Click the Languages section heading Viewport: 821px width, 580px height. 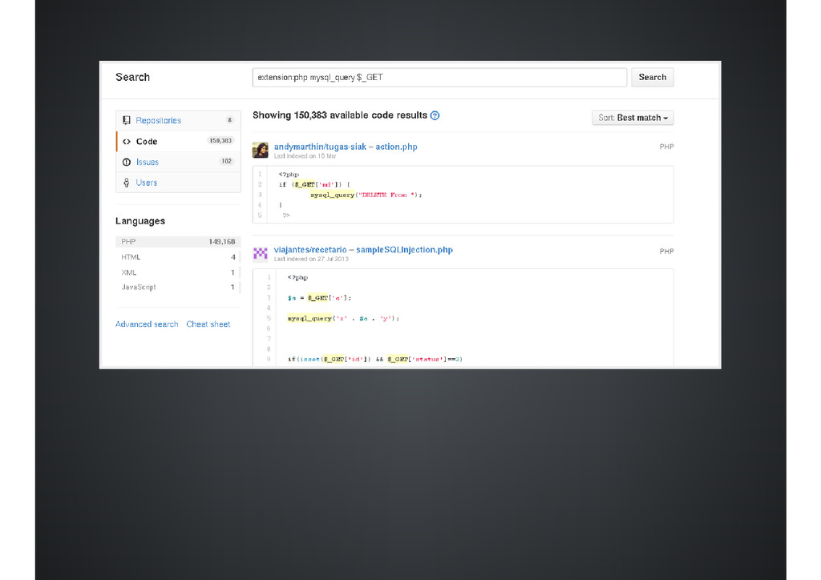(x=140, y=221)
